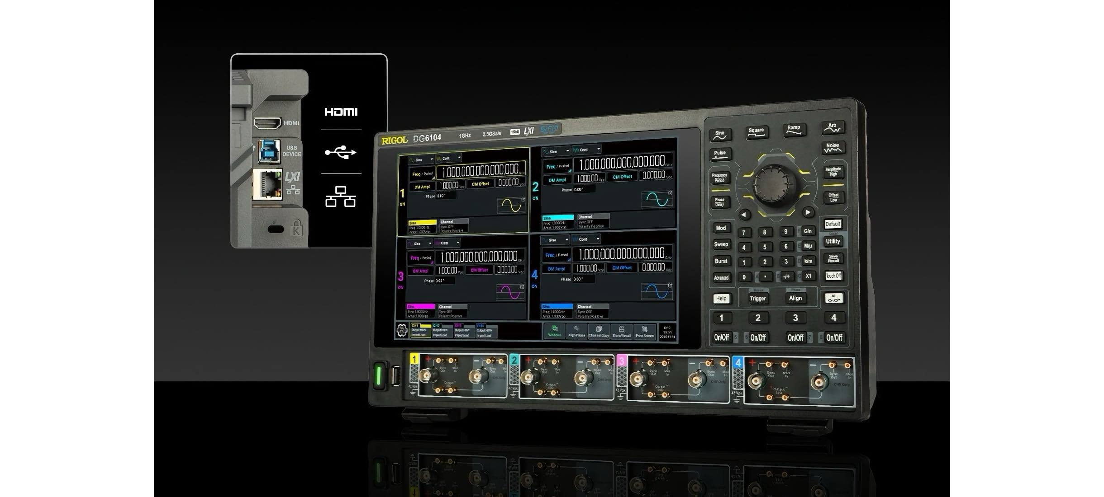Open channel 2 Sine waveform dropdown
The height and width of the screenshot is (497, 1104).
[556, 151]
